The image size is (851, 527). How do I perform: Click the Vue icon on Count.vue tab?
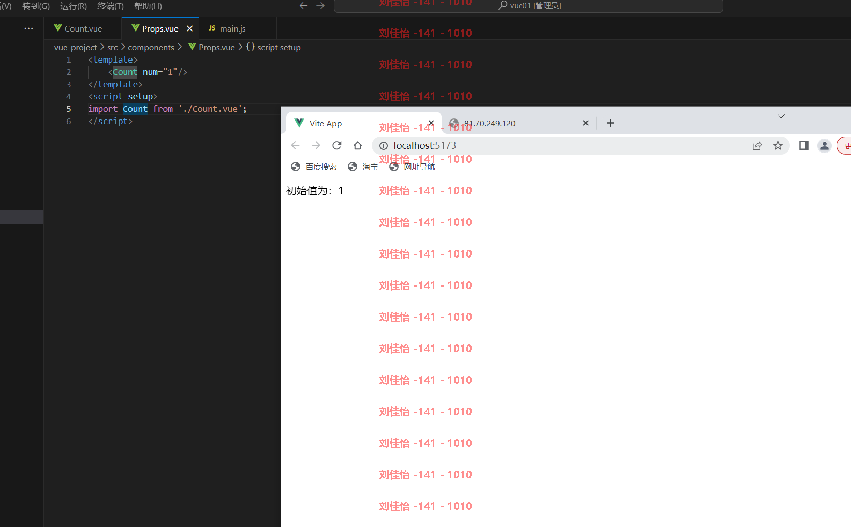pyautogui.click(x=58, y=28)
